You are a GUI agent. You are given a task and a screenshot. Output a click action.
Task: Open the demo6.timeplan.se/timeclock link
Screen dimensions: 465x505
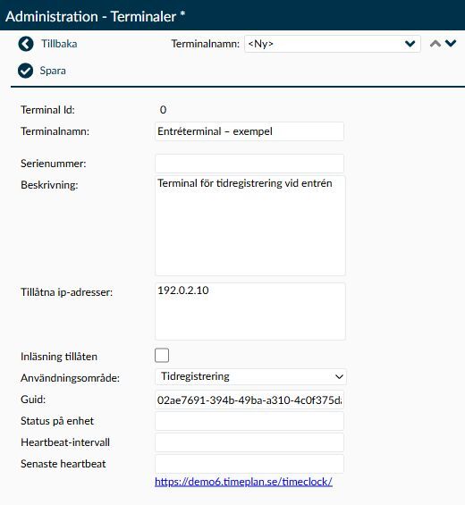pos(243,482)
